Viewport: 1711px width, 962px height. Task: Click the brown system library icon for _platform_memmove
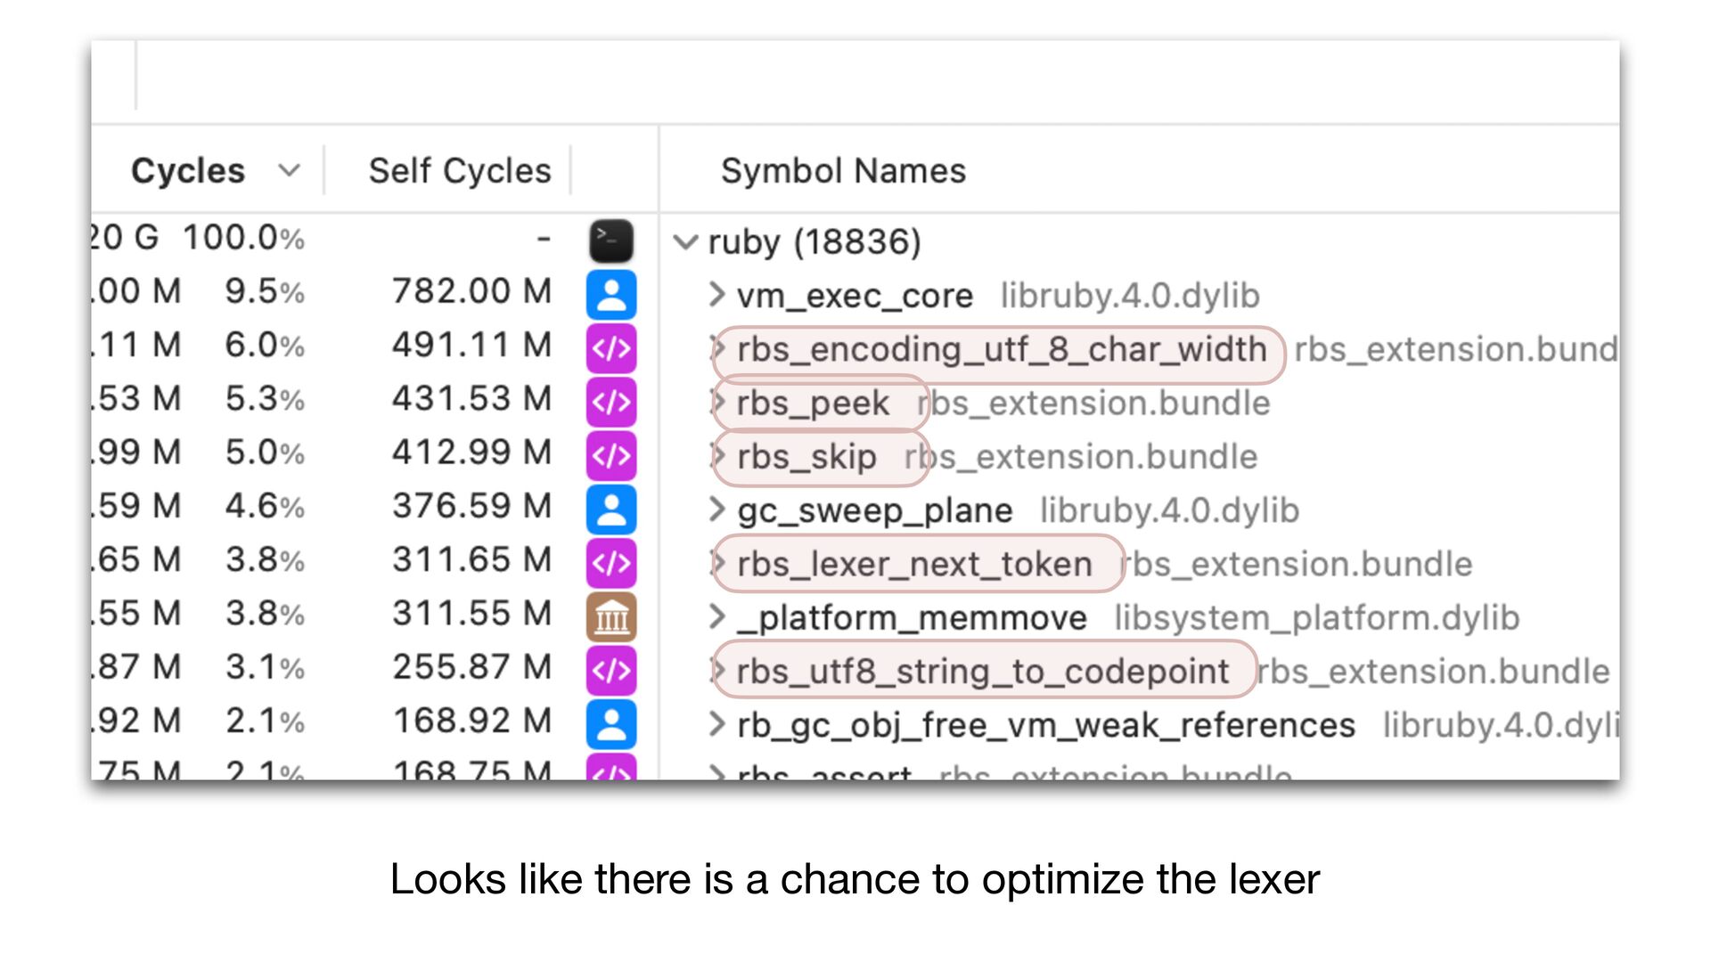pos(610,616)
